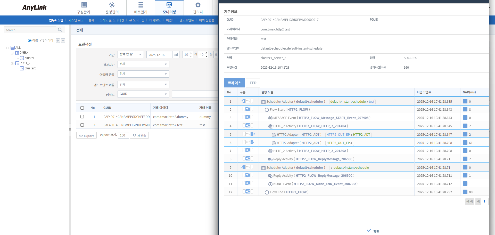Image resolution: width=495 pixels, height=235 pixels.
Task: Open the 구성관리 top menu
Action: tap(84, 8)
